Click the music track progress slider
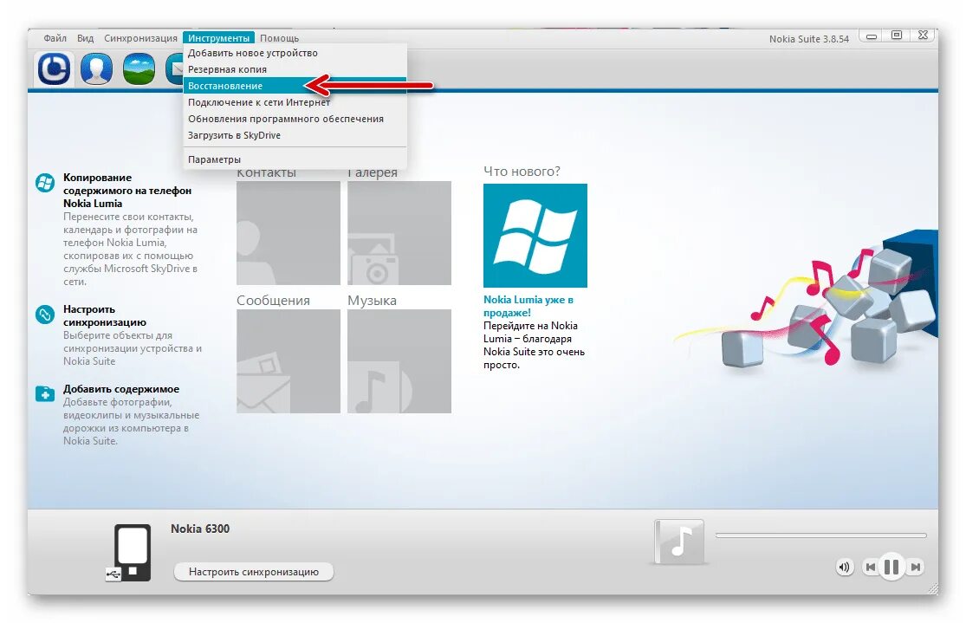 820,535
